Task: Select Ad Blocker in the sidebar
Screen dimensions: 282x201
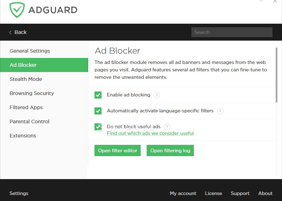Action: click(x=44, y=65)
